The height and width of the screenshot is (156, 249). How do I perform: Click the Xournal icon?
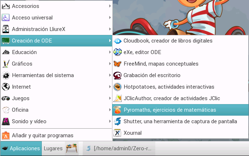point(117,133)
